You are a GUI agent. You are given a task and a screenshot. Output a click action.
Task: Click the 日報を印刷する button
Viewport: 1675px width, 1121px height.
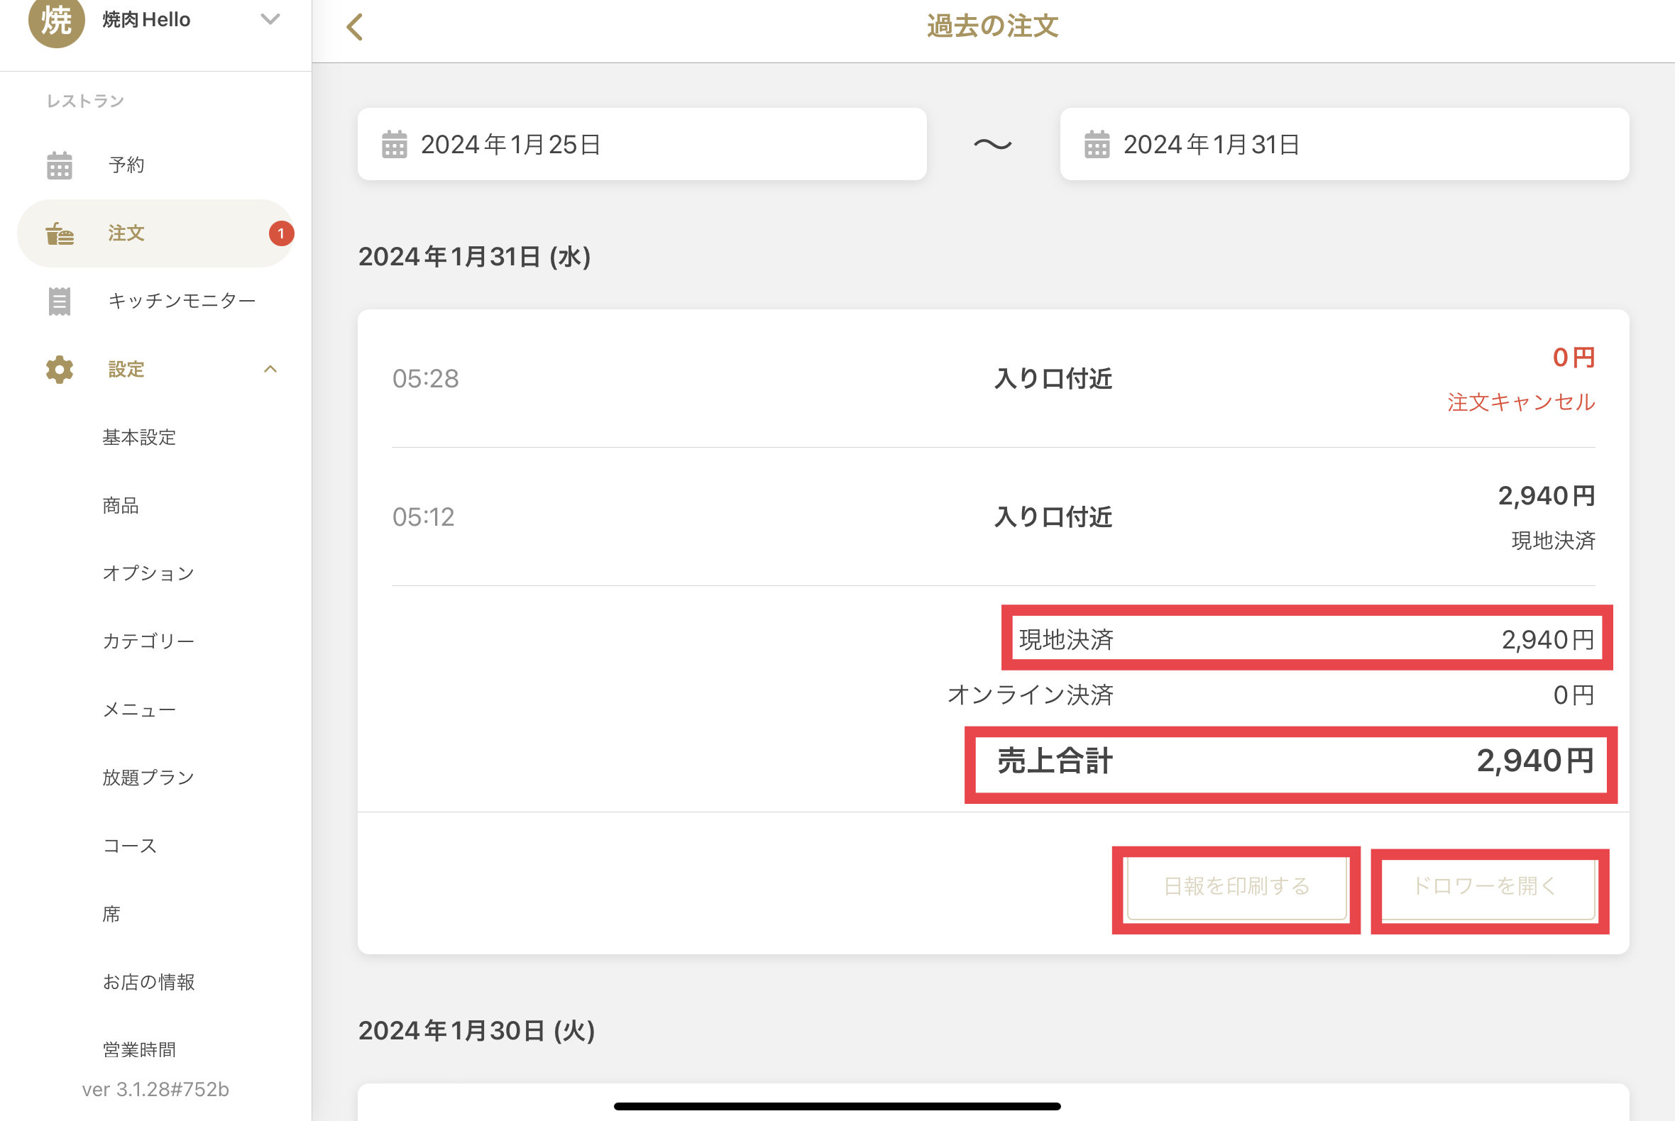[1236, 886]
